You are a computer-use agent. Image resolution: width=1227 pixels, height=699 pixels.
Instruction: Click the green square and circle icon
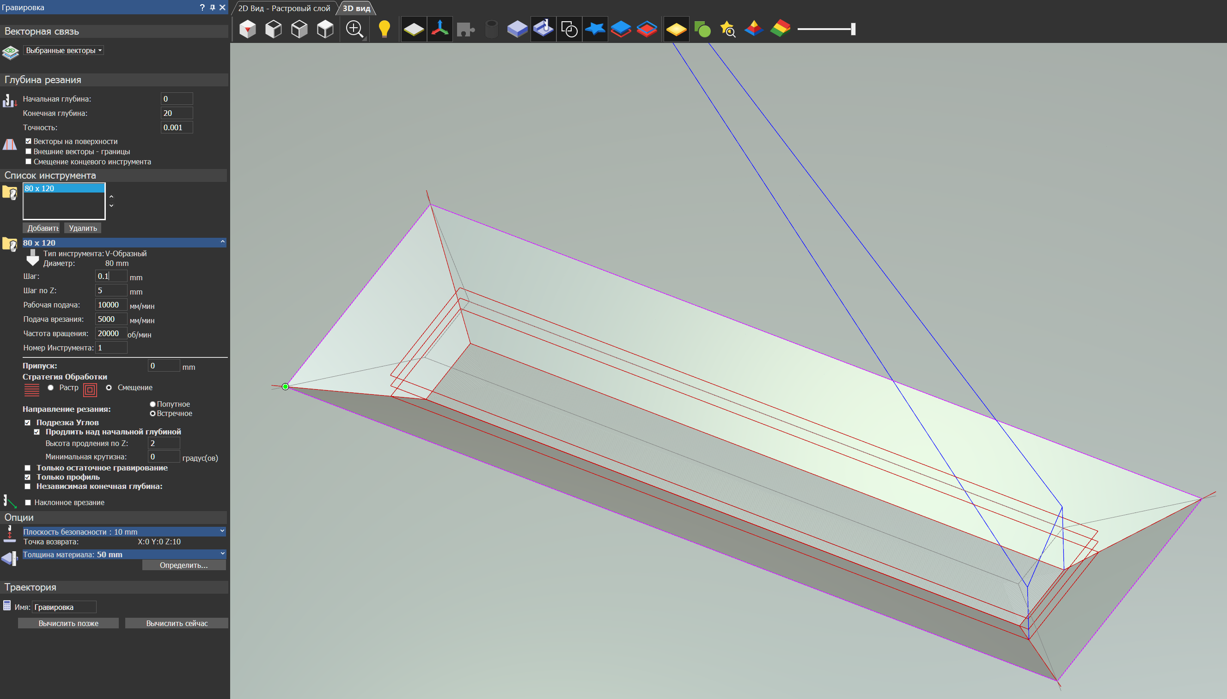click(x=702, y=29)
